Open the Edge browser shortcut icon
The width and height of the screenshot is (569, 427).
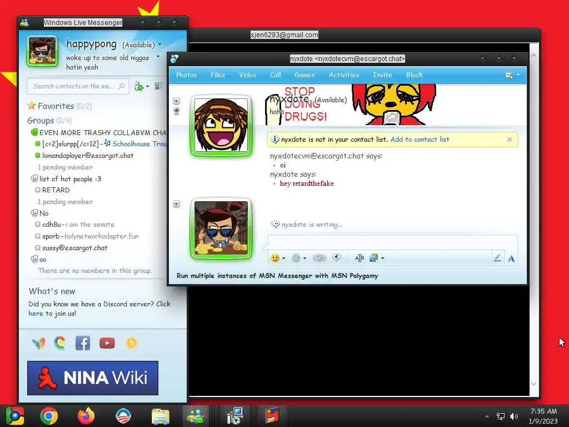60,342
